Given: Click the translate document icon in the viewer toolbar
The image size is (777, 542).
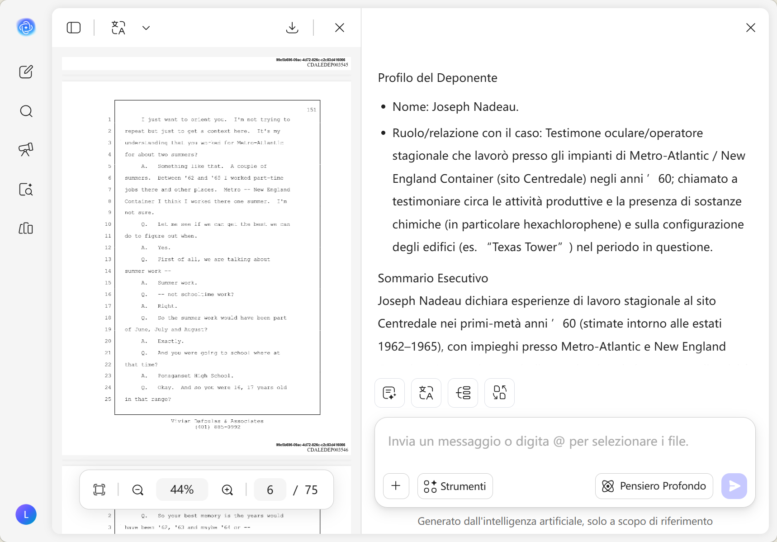Looking at the screenshot, I should (x=118, y=28).
